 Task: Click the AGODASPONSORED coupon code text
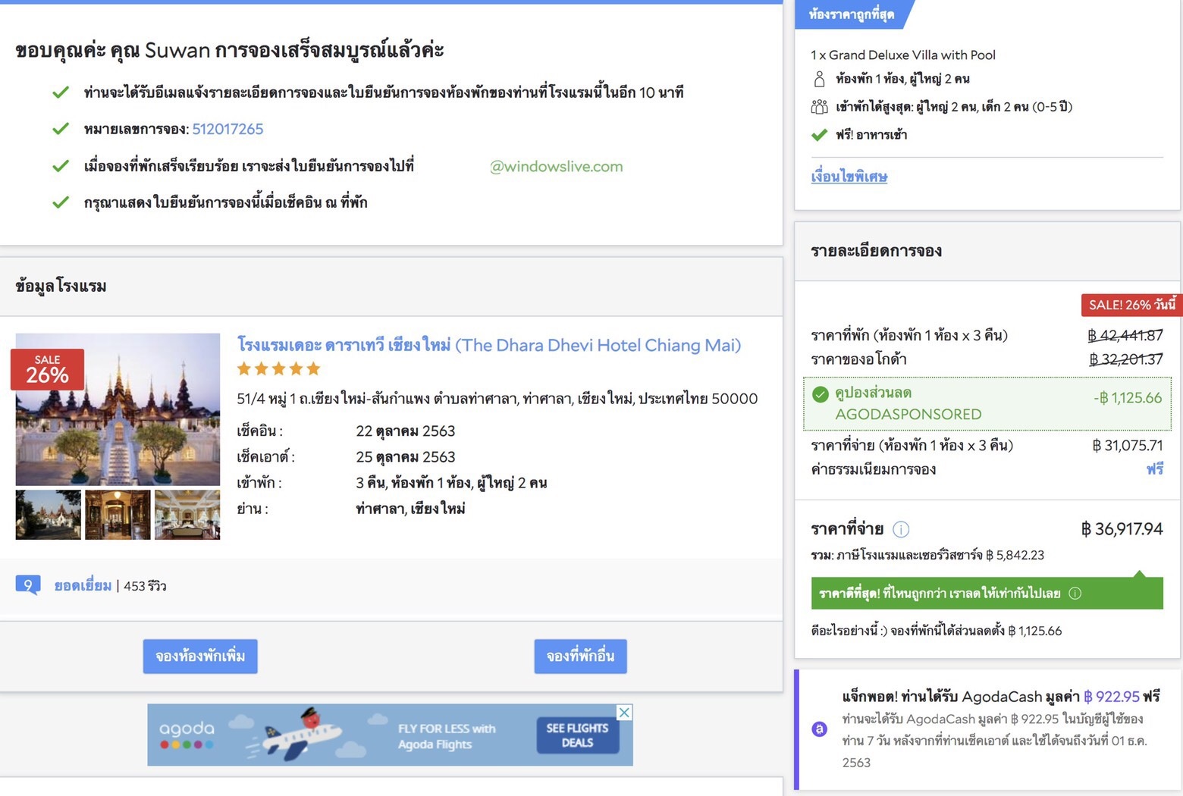tap(908, 414)
